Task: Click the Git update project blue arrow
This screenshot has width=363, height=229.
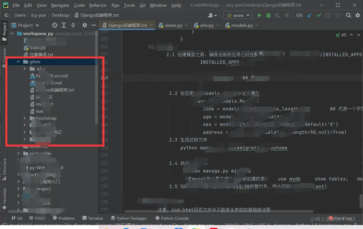Action: click(x=310, y=15)
